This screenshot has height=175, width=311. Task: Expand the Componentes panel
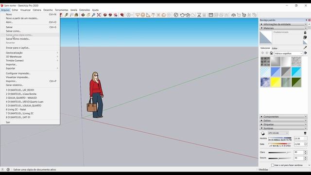[x=283, y=117]
